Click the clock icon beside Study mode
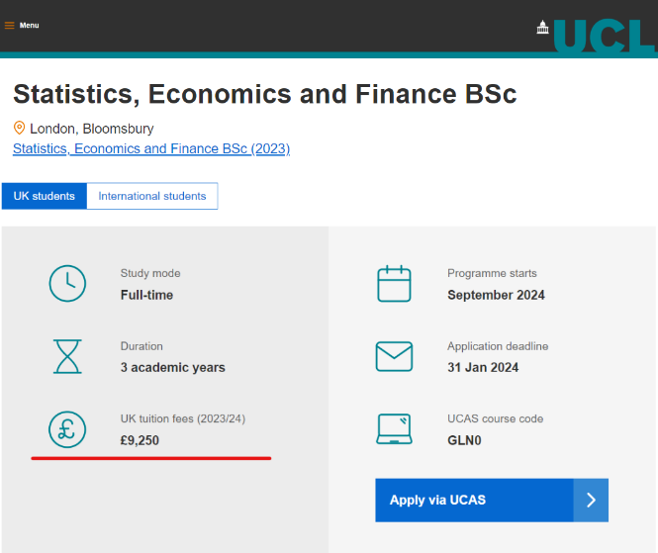The image size is (658, 553). tap(67, 284)
